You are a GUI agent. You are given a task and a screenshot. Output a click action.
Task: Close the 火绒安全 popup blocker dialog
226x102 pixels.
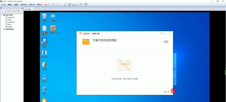[x=170, y=33]
